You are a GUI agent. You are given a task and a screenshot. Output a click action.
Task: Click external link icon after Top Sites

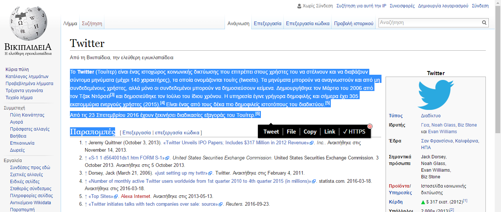[x=116, y=196]
